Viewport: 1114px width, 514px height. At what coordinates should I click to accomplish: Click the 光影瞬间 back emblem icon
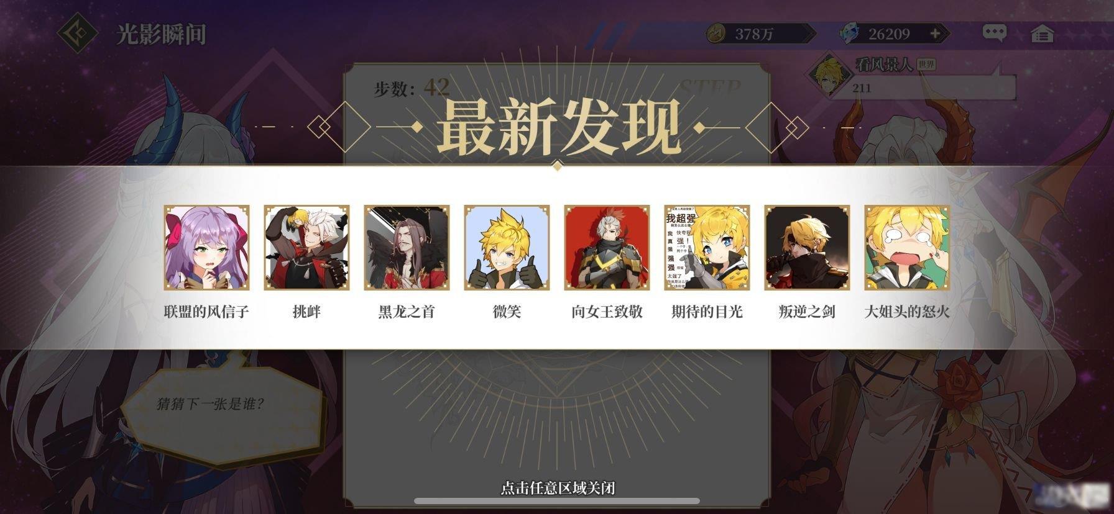pyautogui.click(x=78, y=34)
